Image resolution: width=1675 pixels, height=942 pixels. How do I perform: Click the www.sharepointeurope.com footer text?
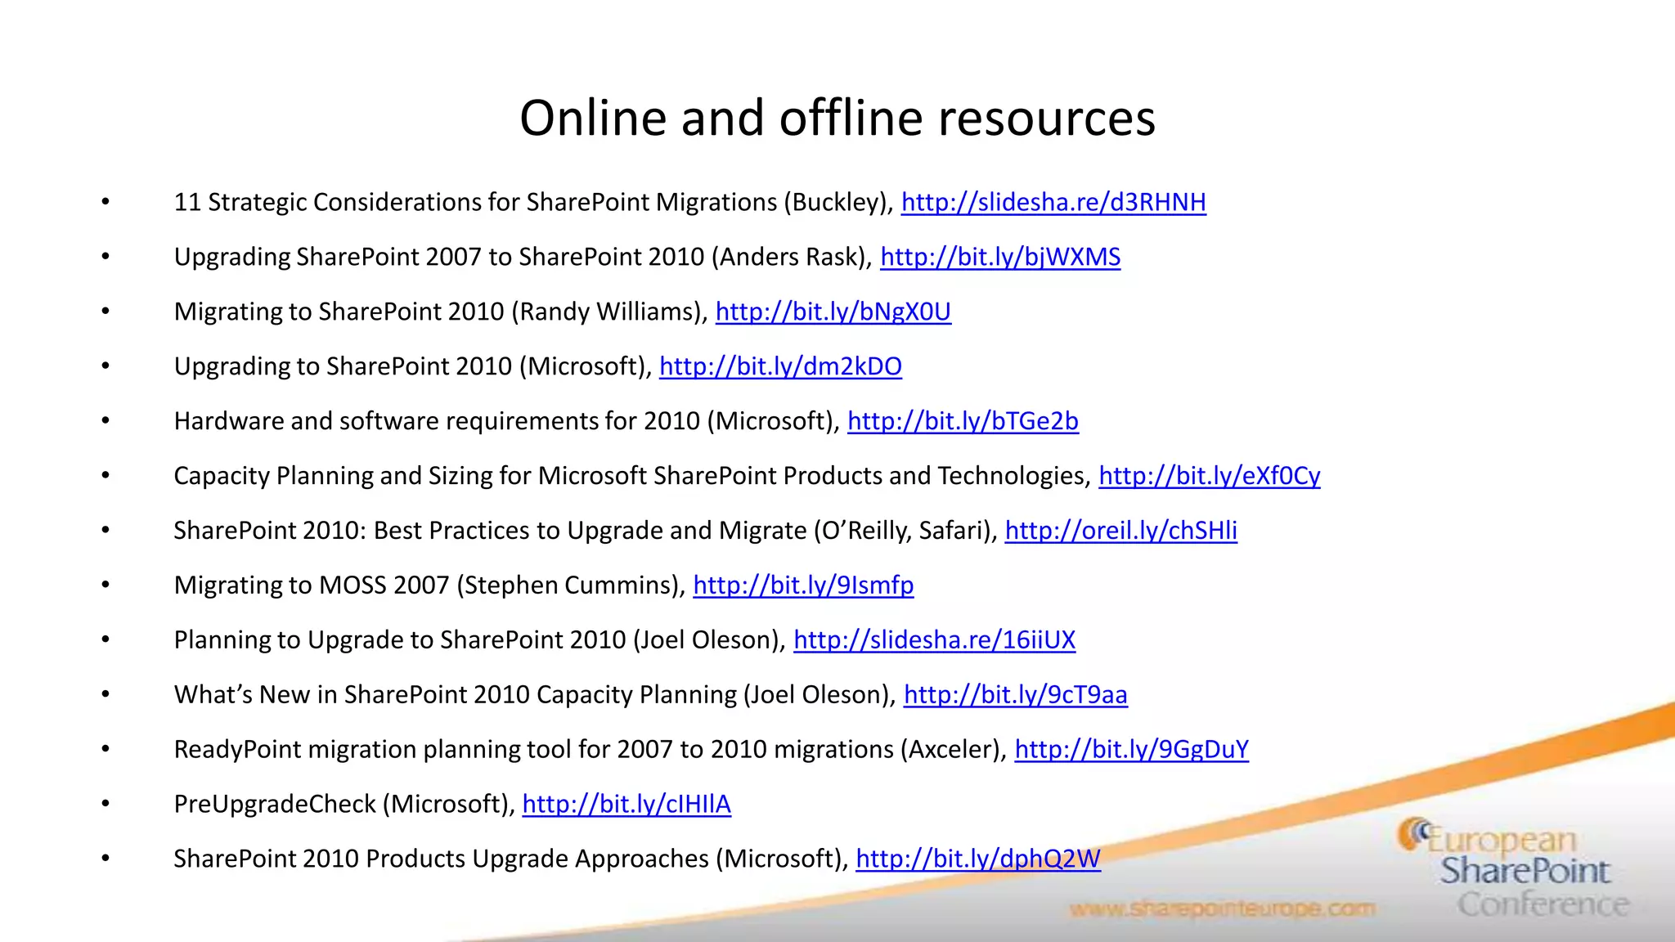[x=1222, y=908]
